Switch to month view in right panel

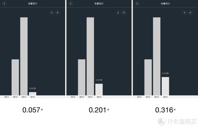pyautogui.click(x=190, y=13)
